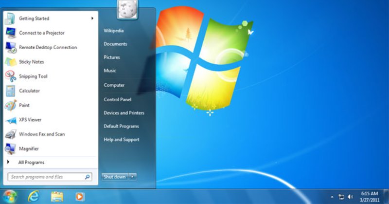This screenshot has width=389, height=204.
Task: Click the Magnifier text label
Action: click(29, 148)
